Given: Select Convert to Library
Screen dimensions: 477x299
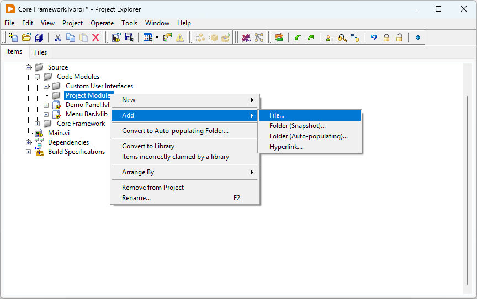Looking at the screenshot, I should (184, 146).
